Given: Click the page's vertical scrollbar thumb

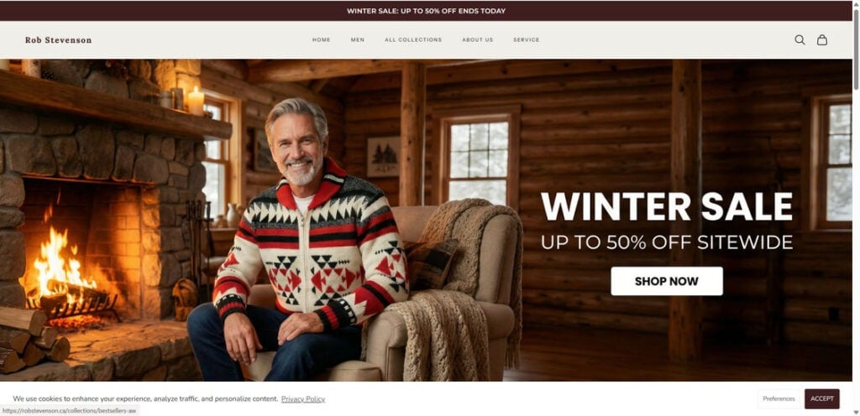Looking at the screenshot, I should (x=856, y=49).
